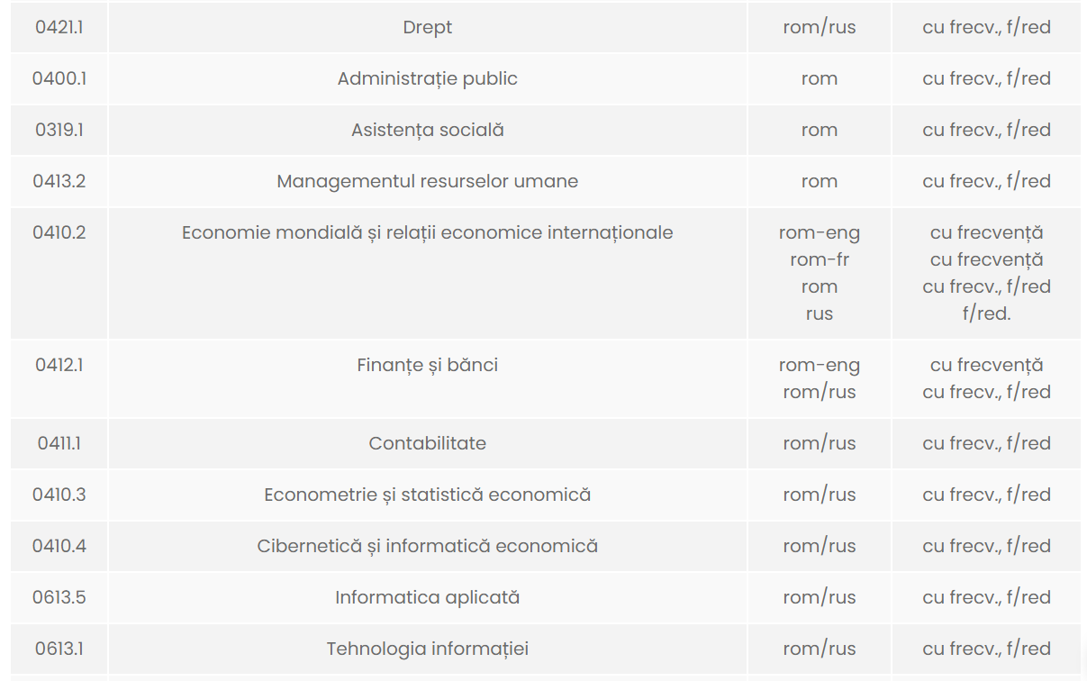Select Econometrie și statistică economică row
The image size is (1087, 681).
pos(428,495)
